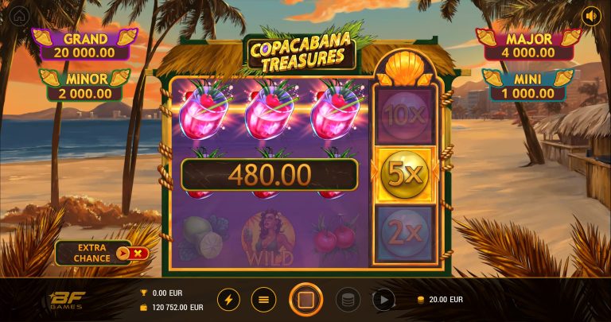
Task: Click the Mini jackpot 1 000.00 panel
Action: click(528, 86)
